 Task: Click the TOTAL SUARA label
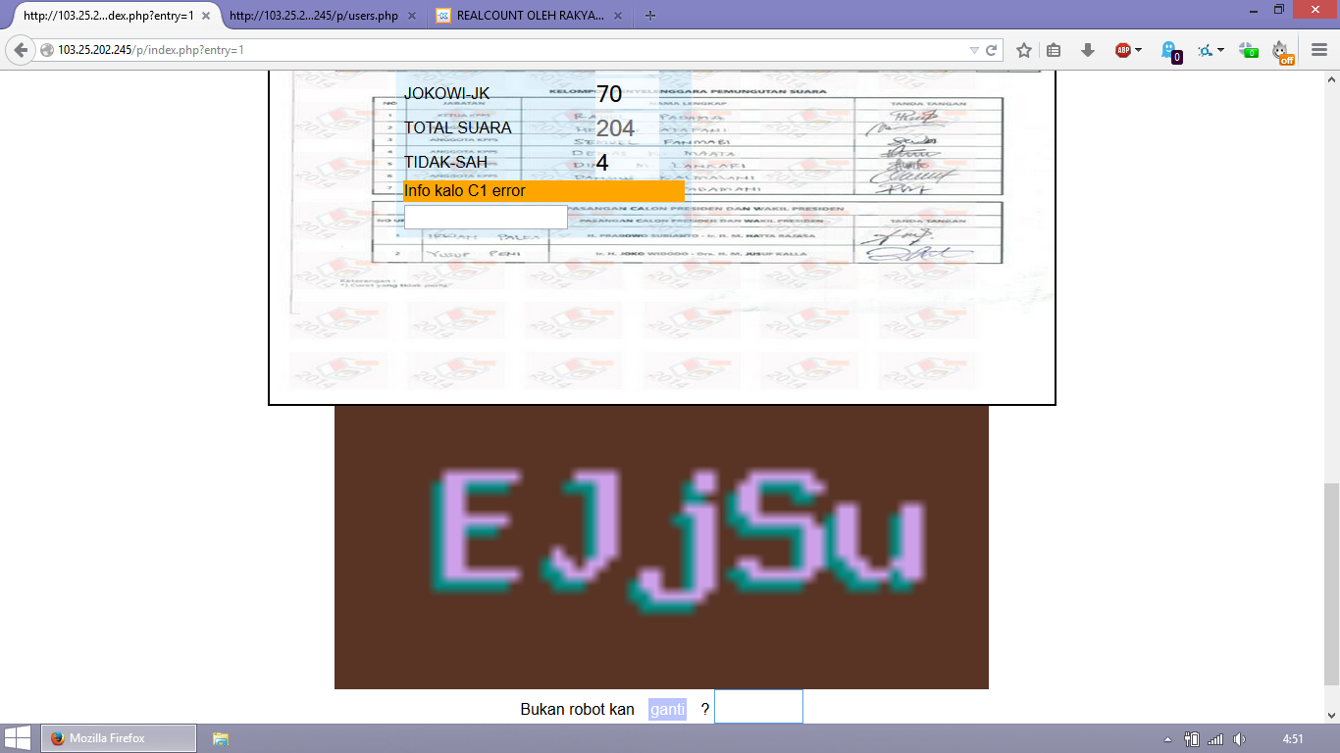tap(458, 127)
